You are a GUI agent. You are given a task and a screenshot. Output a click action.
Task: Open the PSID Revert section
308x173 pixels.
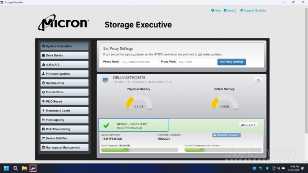(64, 102)
